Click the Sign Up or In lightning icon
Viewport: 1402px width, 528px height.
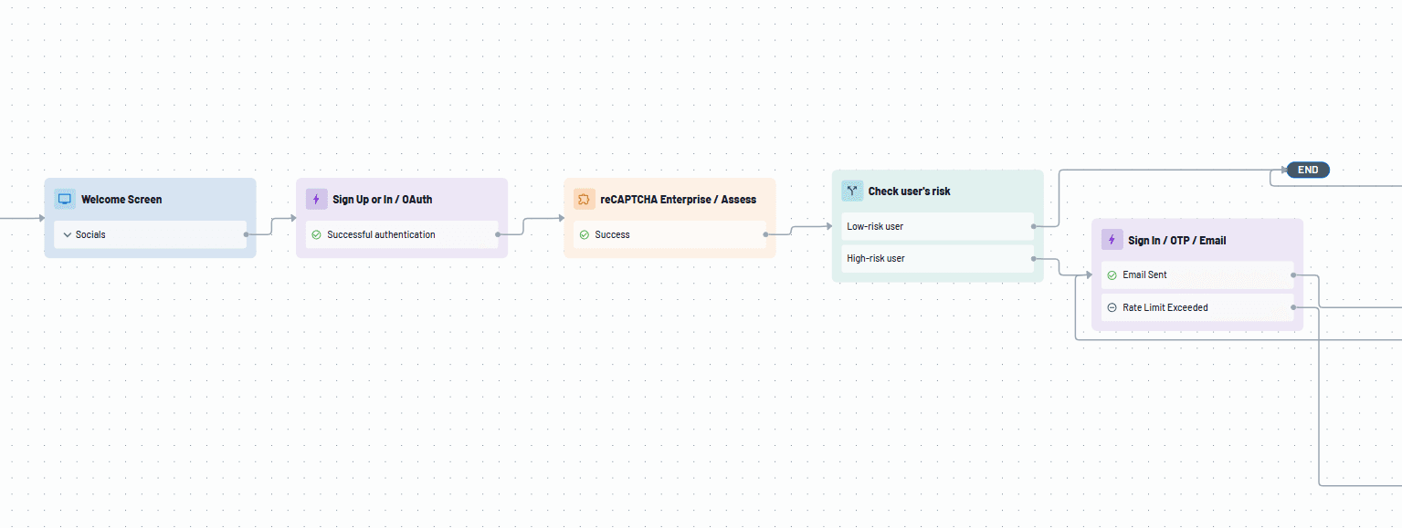point(316,199)
